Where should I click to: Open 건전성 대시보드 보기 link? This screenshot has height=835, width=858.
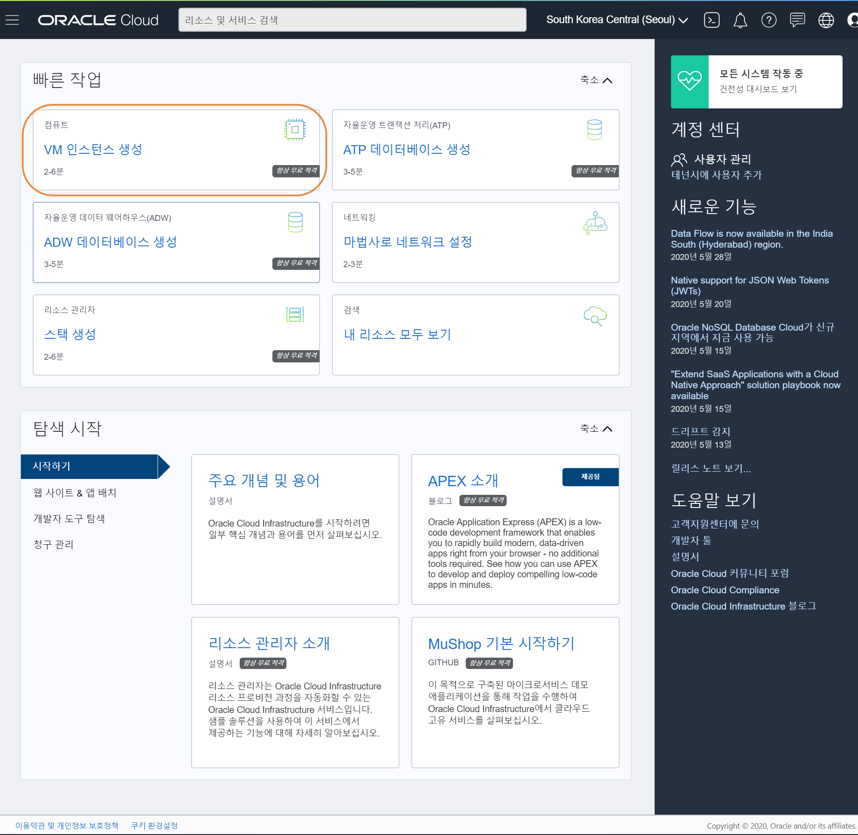[x=758, y=89]
